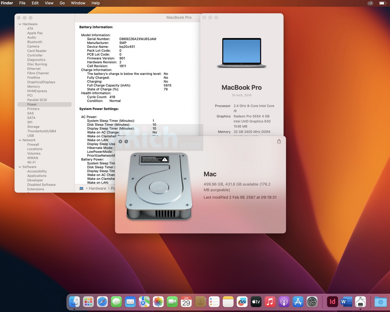Open the View menu
390x312 pixels.
click(49, 3)
